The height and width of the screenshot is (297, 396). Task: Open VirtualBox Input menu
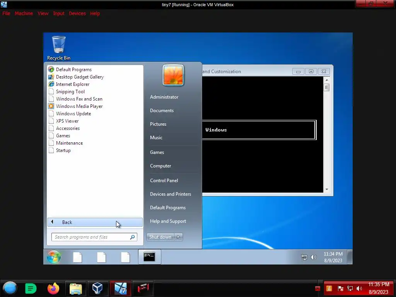[x=59, y=14]
